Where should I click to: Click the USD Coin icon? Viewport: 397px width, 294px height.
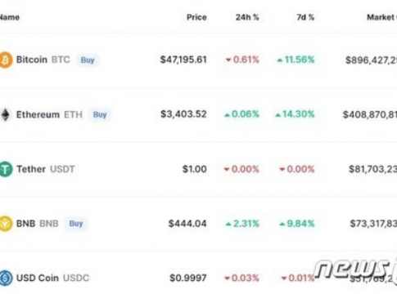pos(6,278)
